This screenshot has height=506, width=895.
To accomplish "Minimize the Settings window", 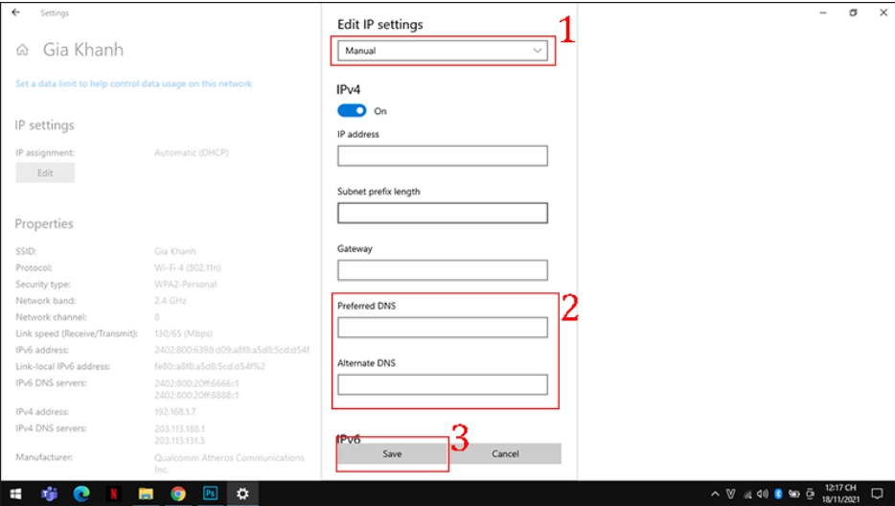I will pos(823,12).
